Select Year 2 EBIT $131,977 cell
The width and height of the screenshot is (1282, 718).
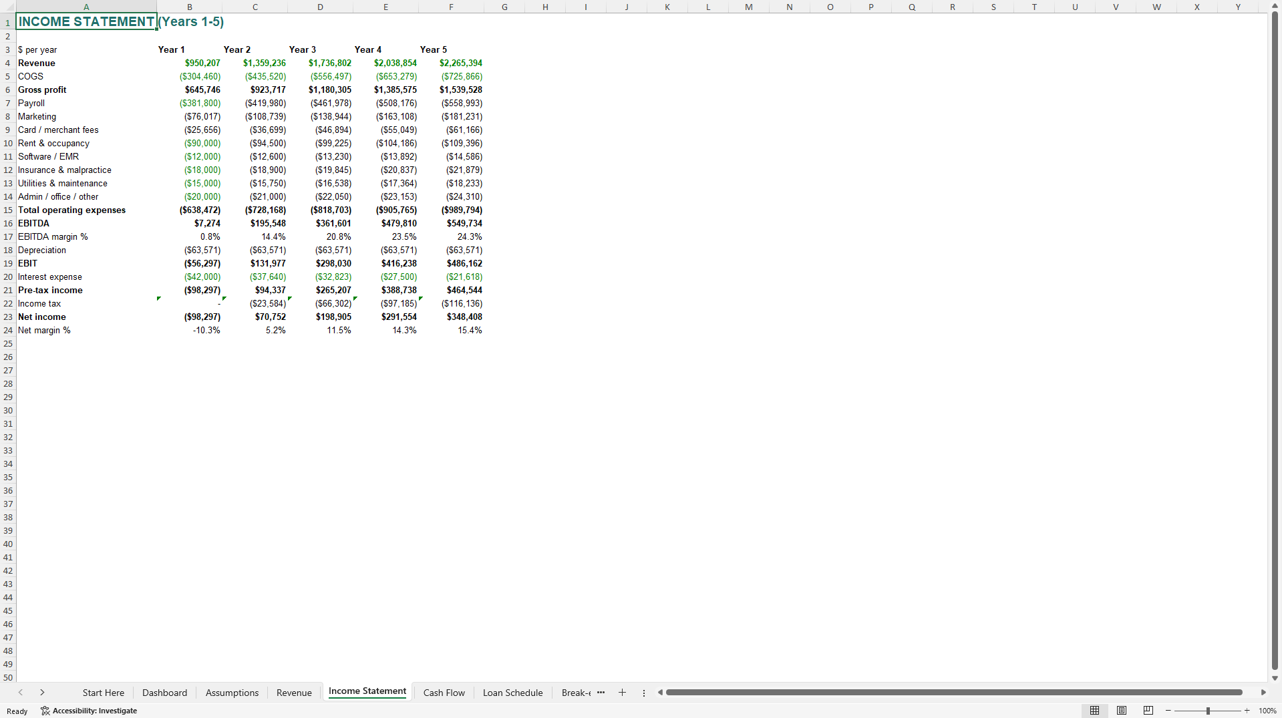coord(255,263)
